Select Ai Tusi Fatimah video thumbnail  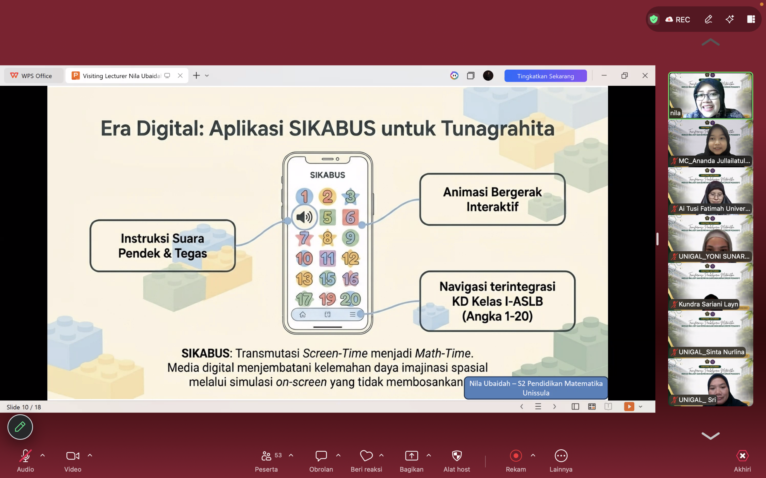711,191
